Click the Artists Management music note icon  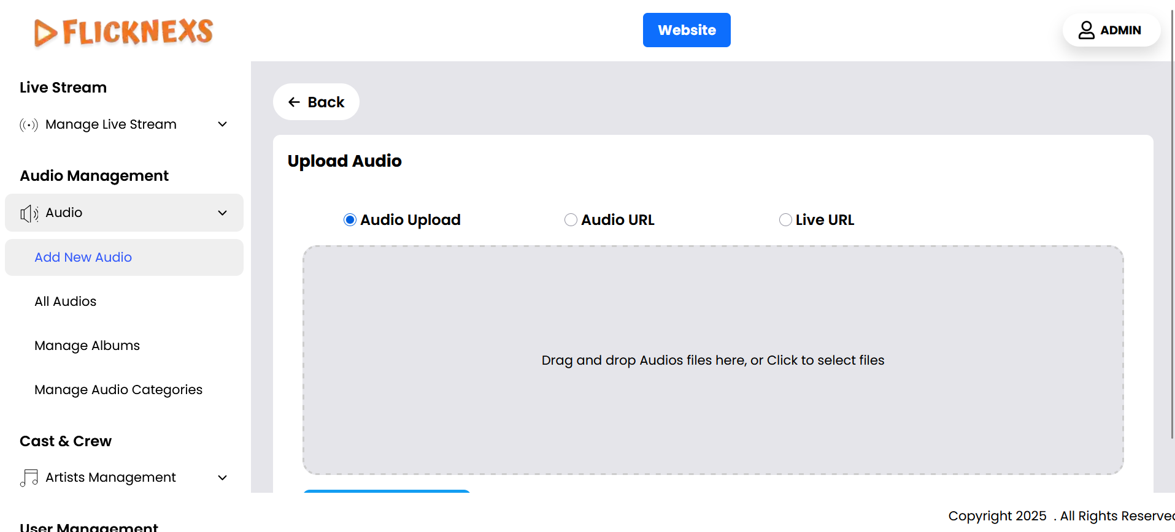tap(29, 477)
